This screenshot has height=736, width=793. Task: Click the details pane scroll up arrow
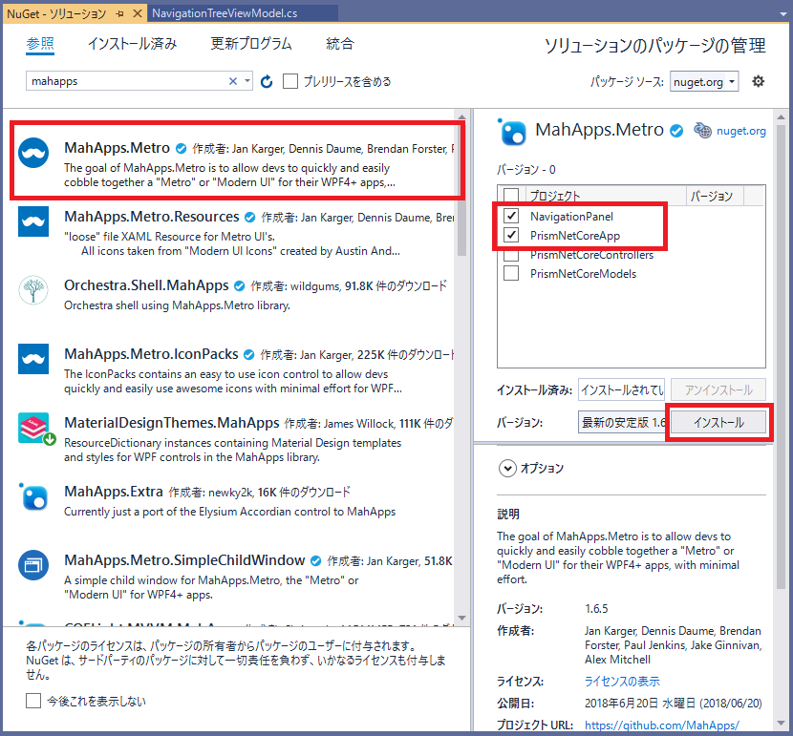pyautogui.click(x=781, y=117)
